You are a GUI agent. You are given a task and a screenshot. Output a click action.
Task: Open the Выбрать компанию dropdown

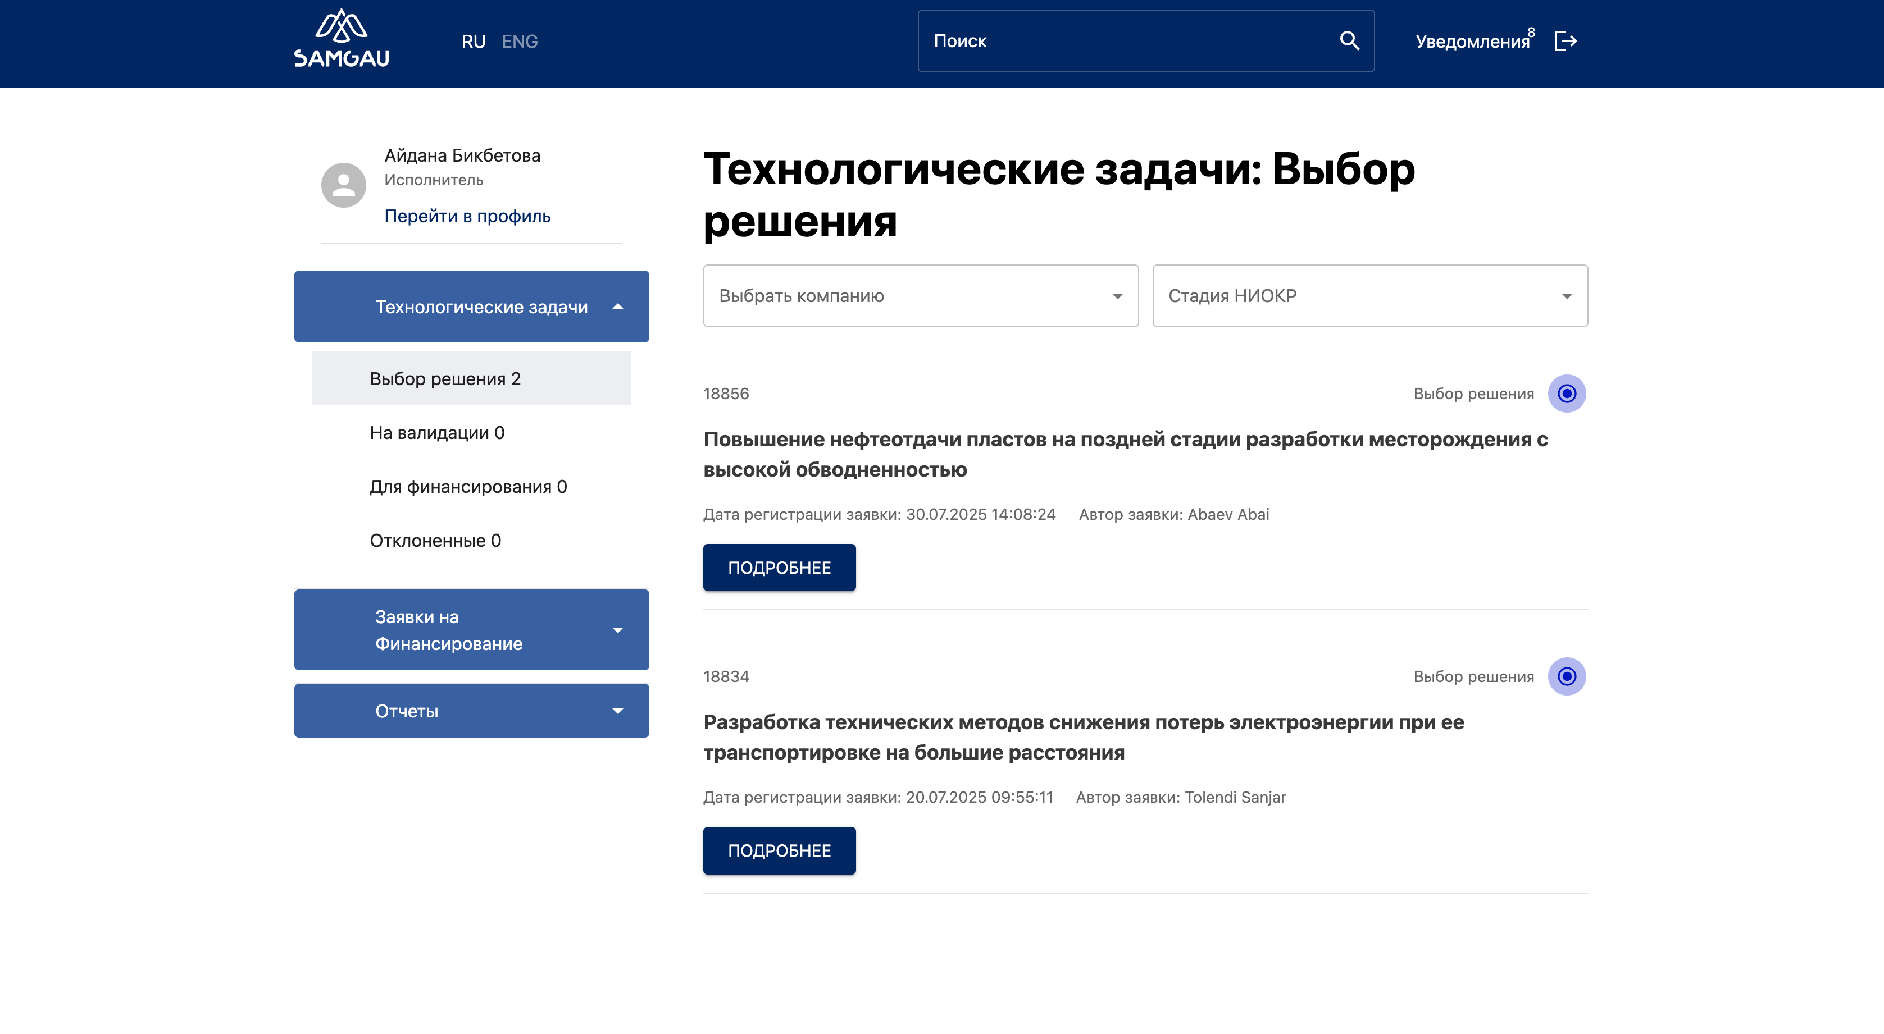coord(920,295)
